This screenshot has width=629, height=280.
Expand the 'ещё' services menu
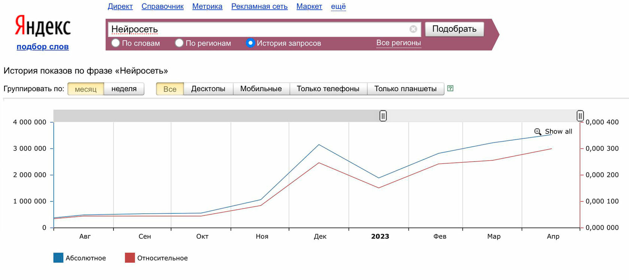click(x=338, y=6)
